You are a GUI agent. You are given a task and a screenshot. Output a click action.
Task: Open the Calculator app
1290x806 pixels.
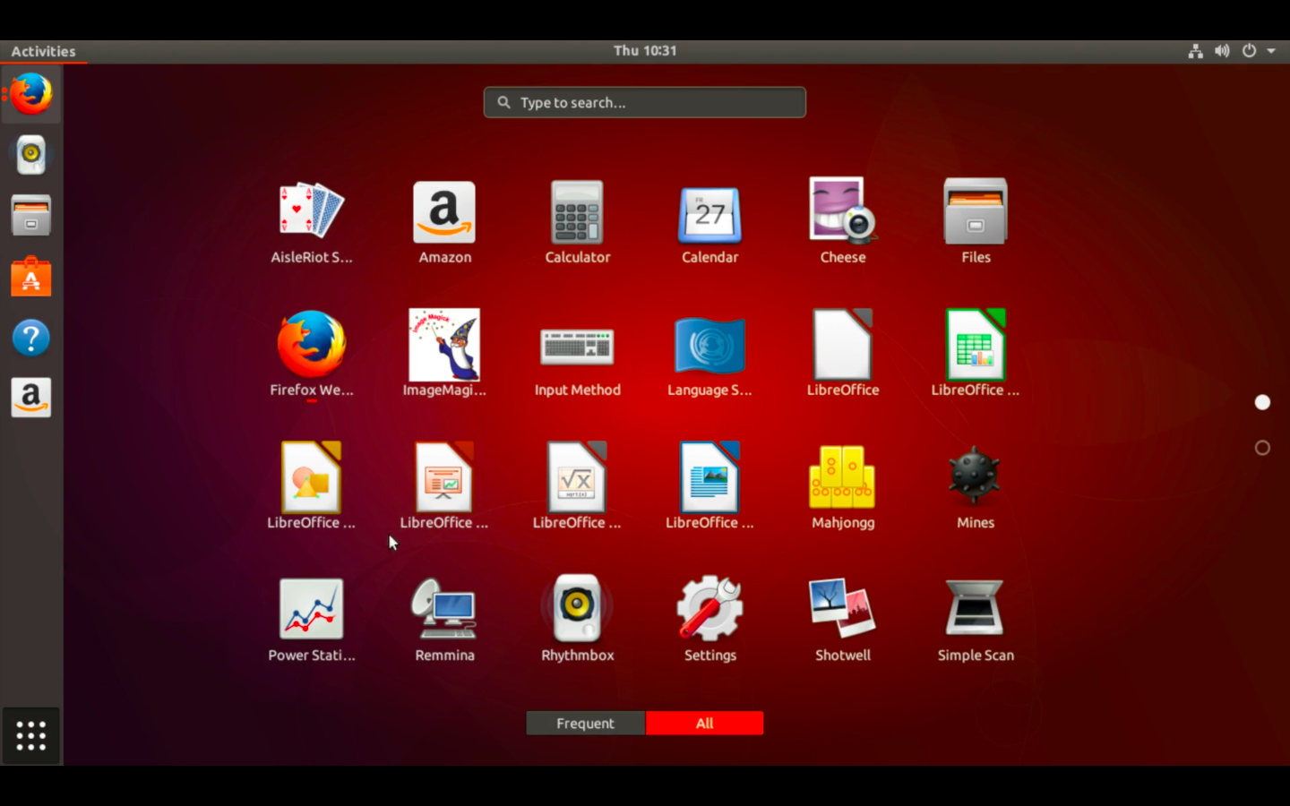pos(577,212)
